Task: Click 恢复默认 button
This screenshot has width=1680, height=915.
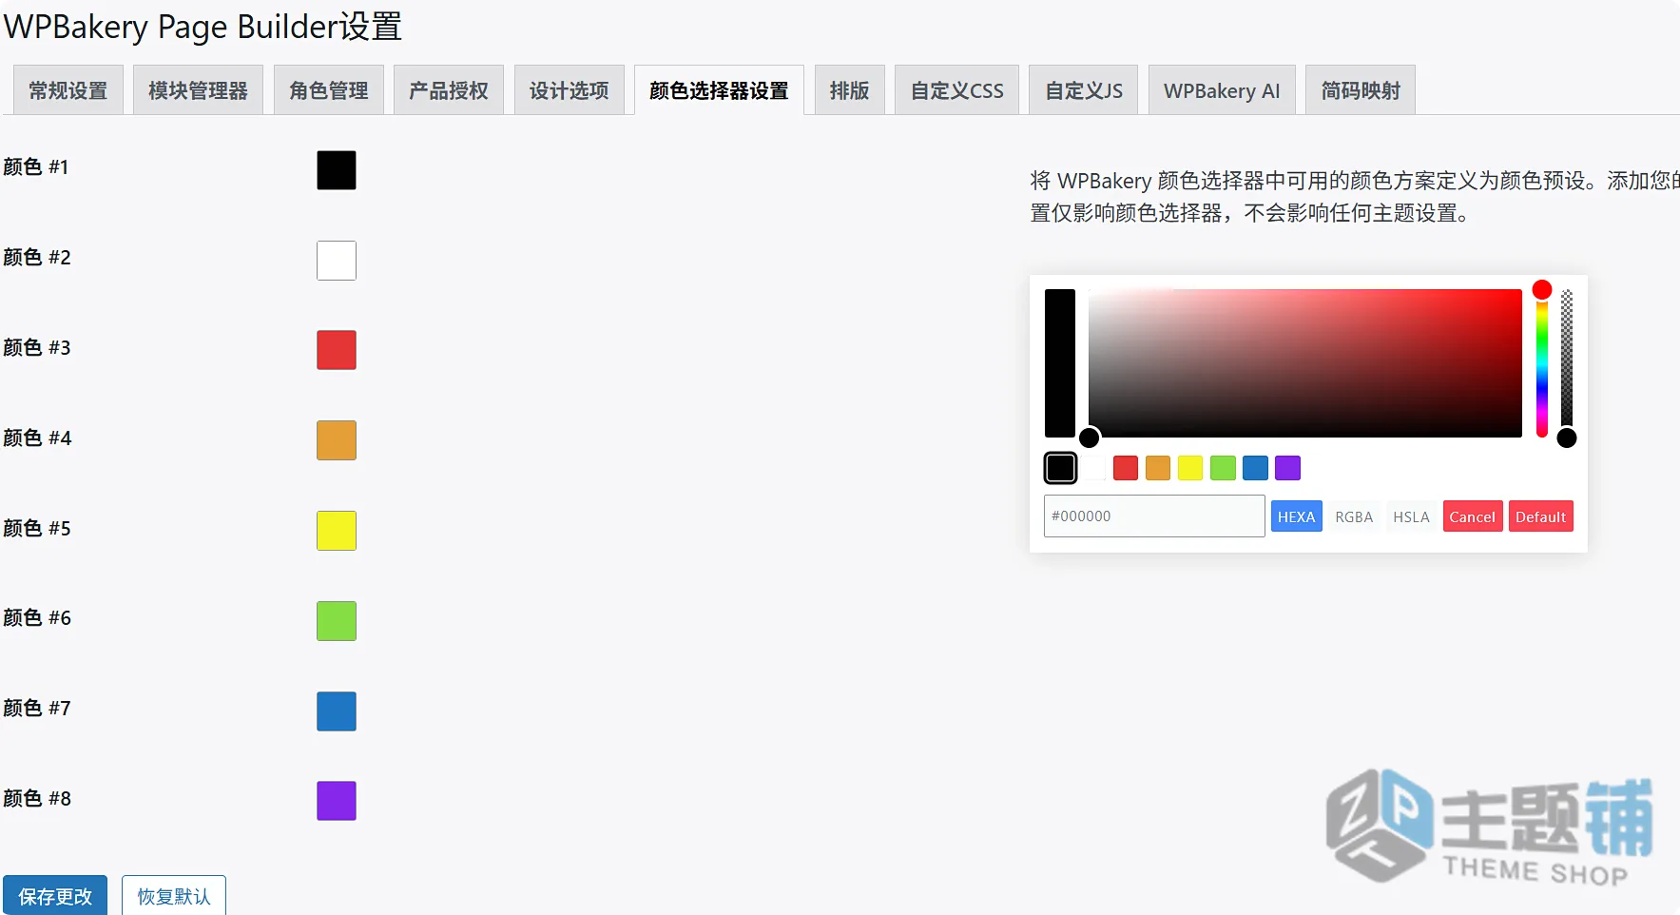Action: coord(174,896)
